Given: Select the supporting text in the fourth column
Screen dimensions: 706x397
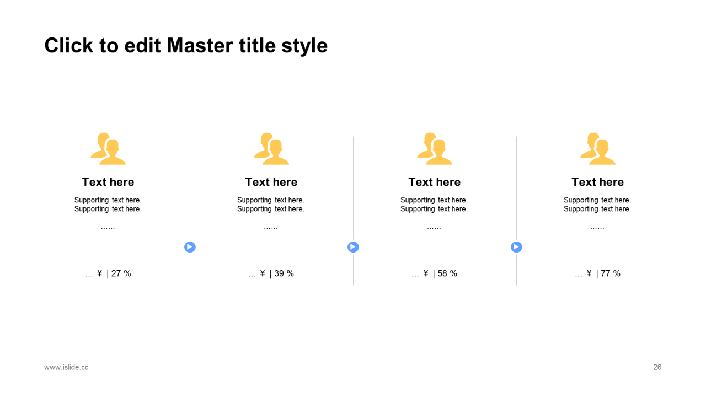Looking at the screenshot, I should (597, 205).
